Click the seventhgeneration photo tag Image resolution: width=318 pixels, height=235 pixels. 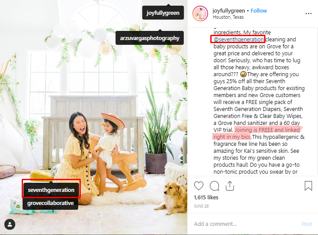click(x=51, y=190)
